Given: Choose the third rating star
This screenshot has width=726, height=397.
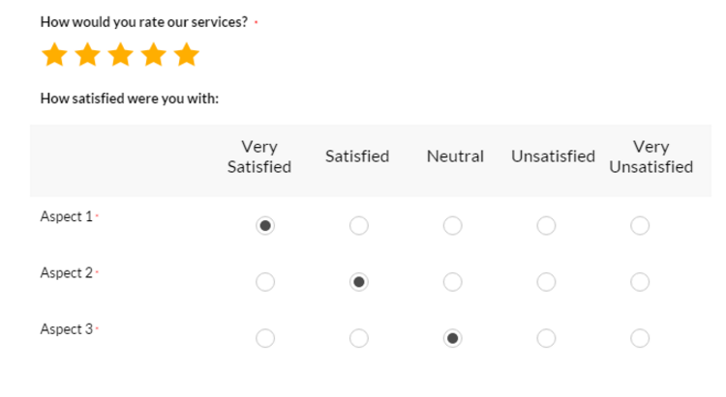Looking at the screenshot, I should [120, 54].
